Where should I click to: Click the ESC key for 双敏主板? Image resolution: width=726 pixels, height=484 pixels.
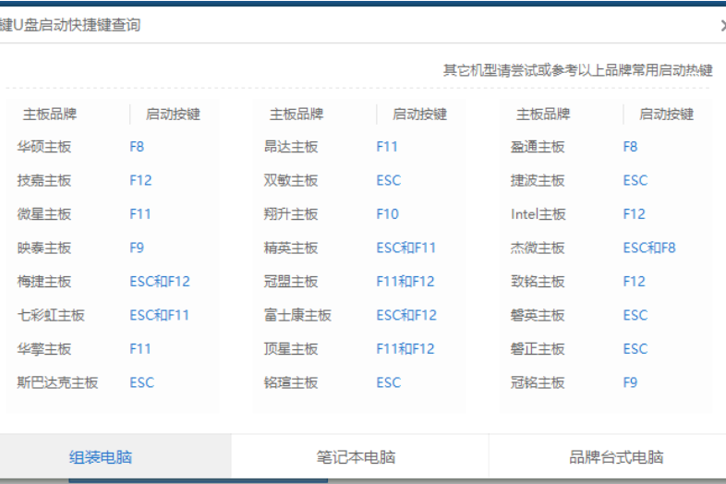[x=389, y=180]
